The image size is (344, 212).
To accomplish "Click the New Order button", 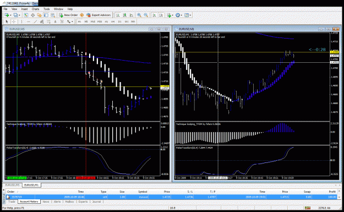I will coord(68,15).
